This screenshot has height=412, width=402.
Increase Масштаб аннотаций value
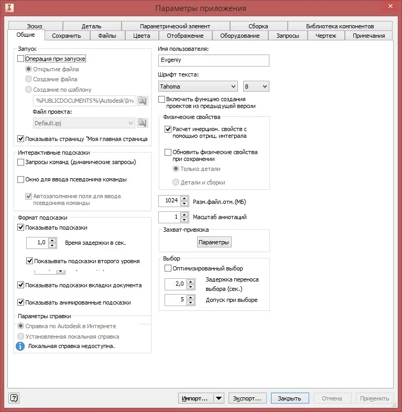184,215
